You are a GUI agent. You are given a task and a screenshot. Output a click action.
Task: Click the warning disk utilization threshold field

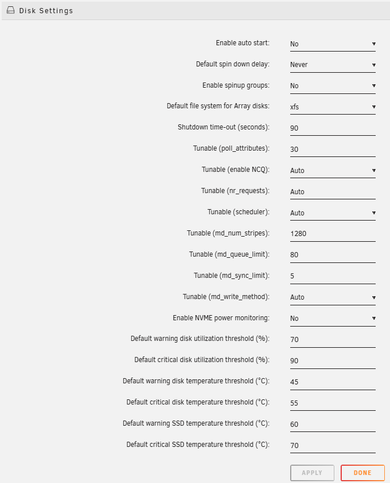click(x=333, y=339)
